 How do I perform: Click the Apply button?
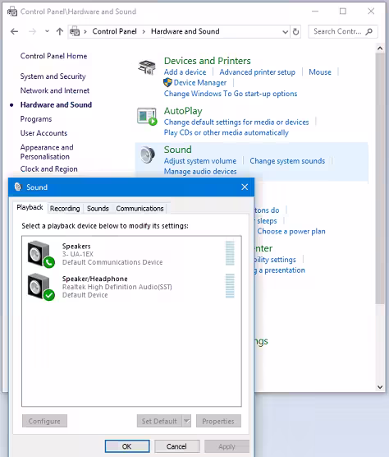tap(227, 446)
